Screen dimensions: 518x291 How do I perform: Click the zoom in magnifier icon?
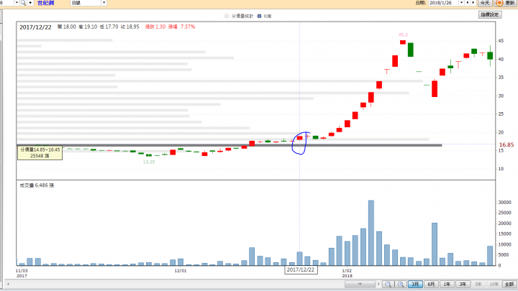tap(401, 284)
